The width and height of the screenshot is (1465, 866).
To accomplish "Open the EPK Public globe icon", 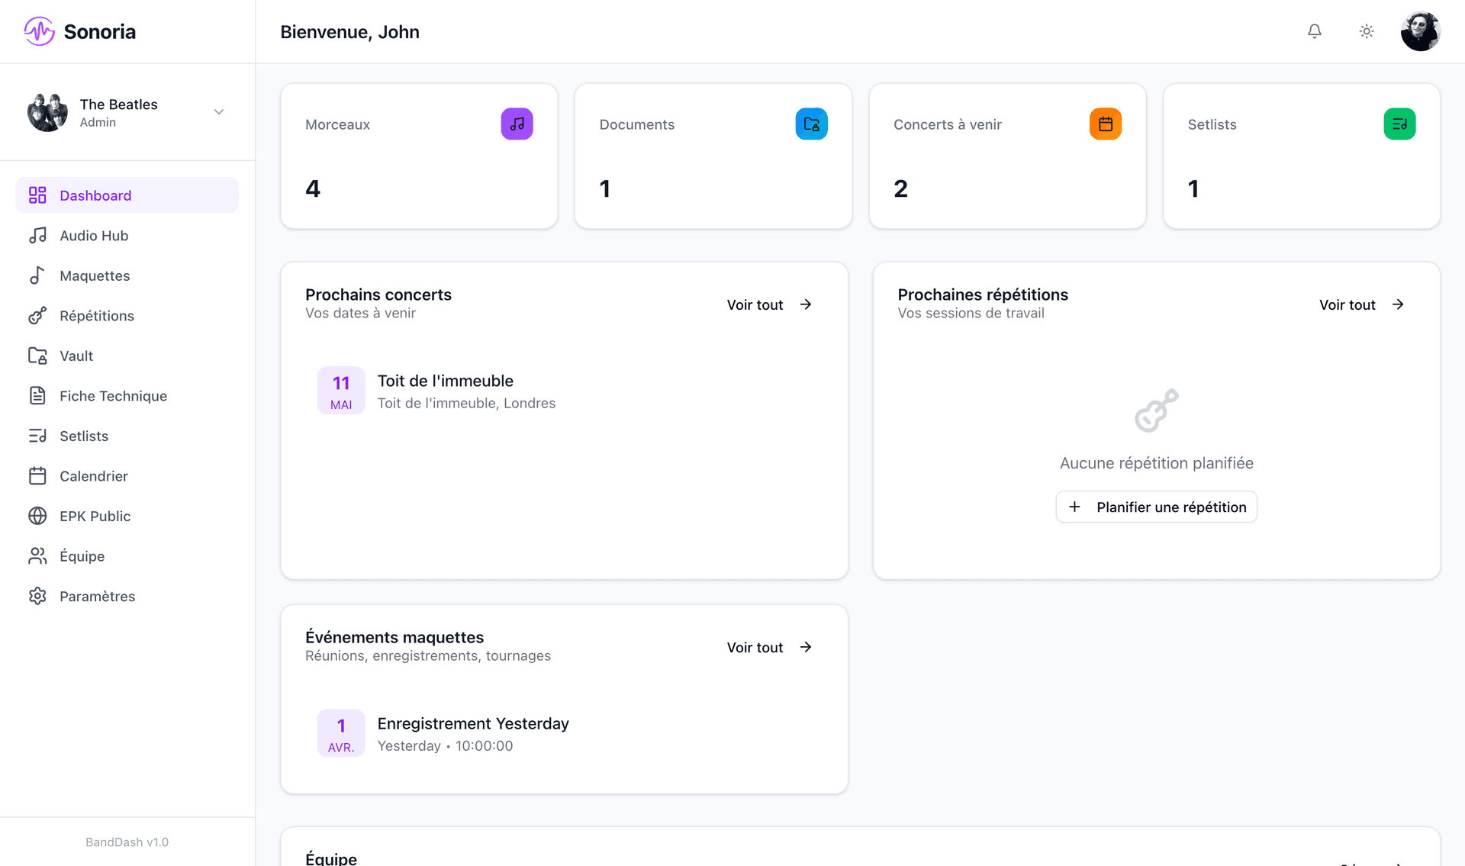I will tap(38, 516).
